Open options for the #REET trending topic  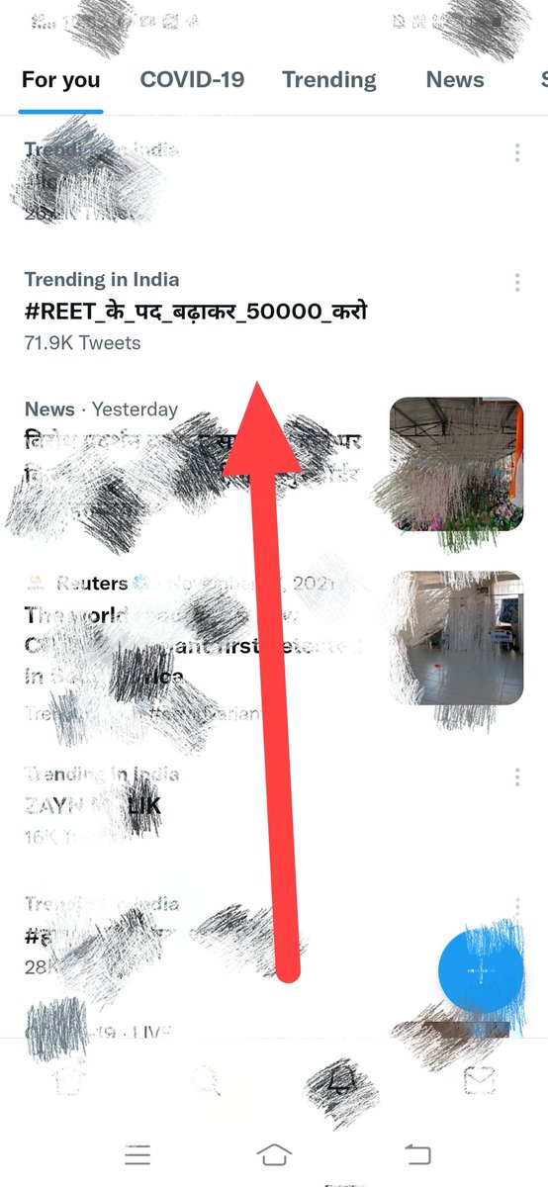point(516,283)
